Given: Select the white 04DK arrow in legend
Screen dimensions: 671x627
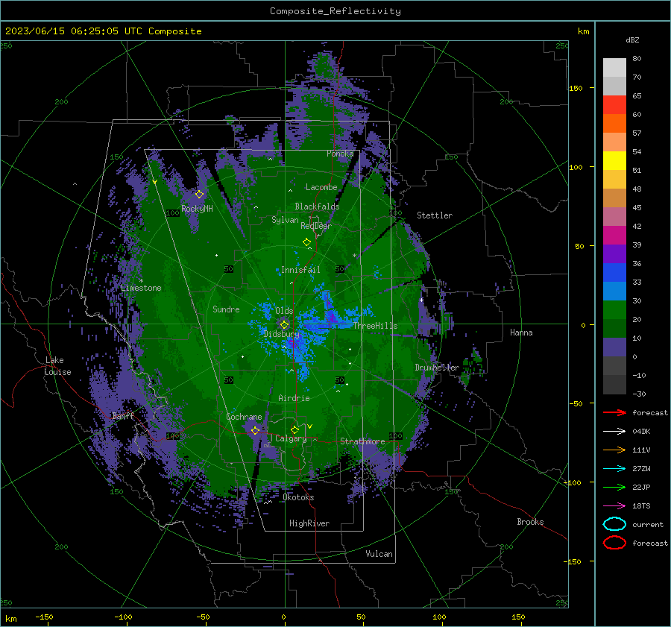Looking at the screenshot, I should (614, 432).
